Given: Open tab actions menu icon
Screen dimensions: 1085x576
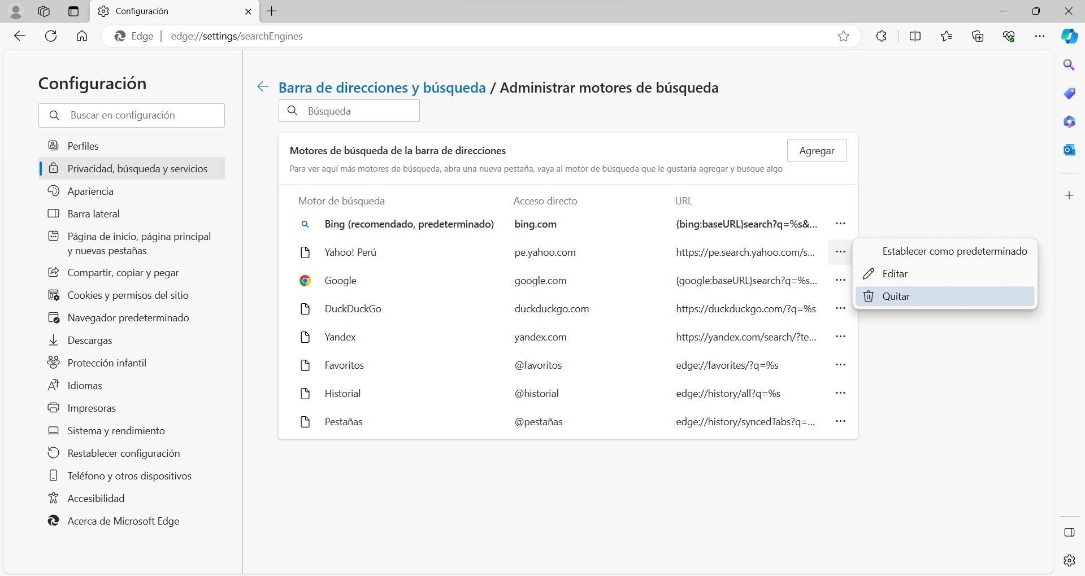Looking at the screenshot, I should coord(73,11).
